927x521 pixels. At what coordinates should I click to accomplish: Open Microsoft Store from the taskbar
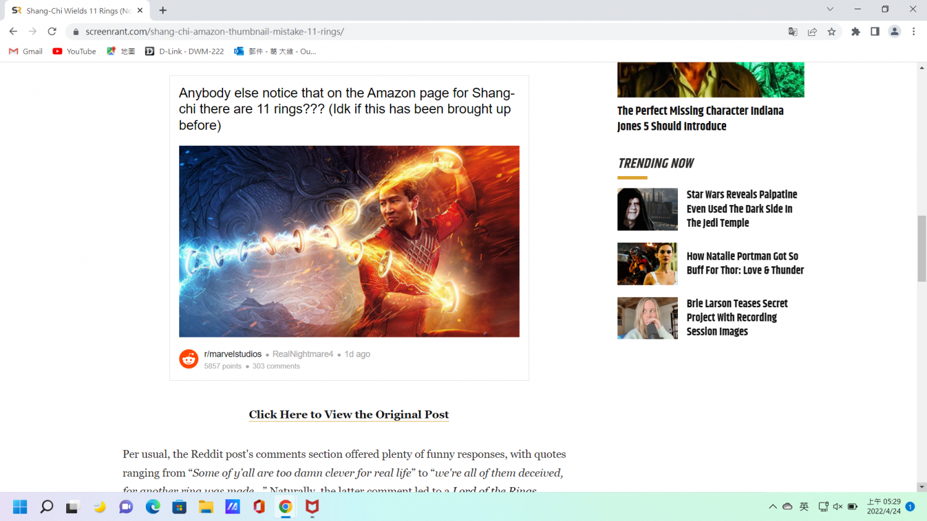[179, 507]
